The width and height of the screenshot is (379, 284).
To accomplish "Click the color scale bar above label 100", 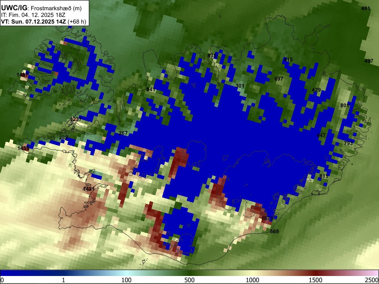I will click(126, 273).
